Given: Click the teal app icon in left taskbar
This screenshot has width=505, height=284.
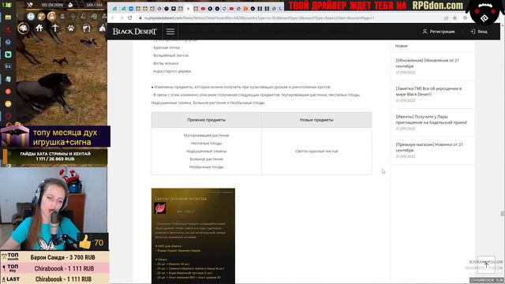Looking at the screenshot, I should pyautogui.click(x=8, y=54).
